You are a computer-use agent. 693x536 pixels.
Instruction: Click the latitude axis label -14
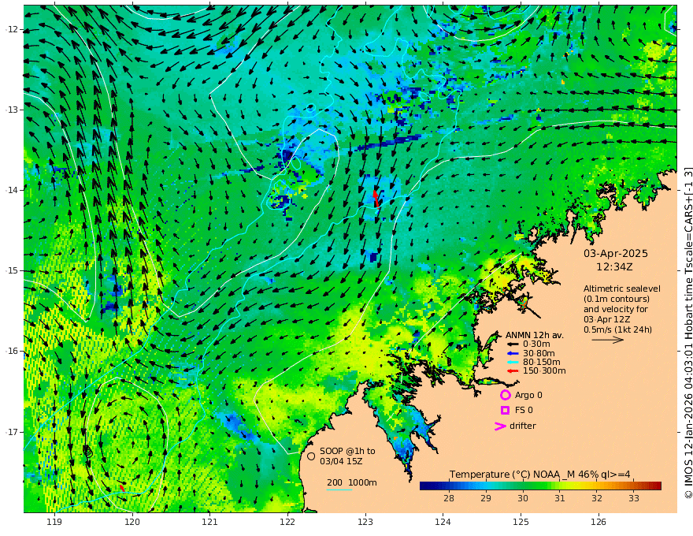(12, 190)
